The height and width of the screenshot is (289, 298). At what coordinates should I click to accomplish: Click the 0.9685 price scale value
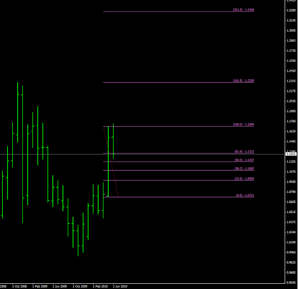[x=291, y=273]
